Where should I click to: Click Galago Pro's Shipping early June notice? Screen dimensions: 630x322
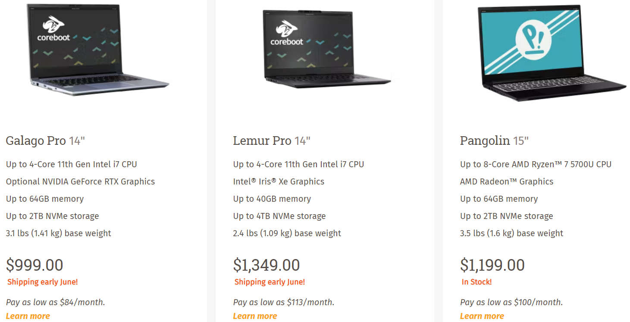pyautogui.click(x=42, y=282)
